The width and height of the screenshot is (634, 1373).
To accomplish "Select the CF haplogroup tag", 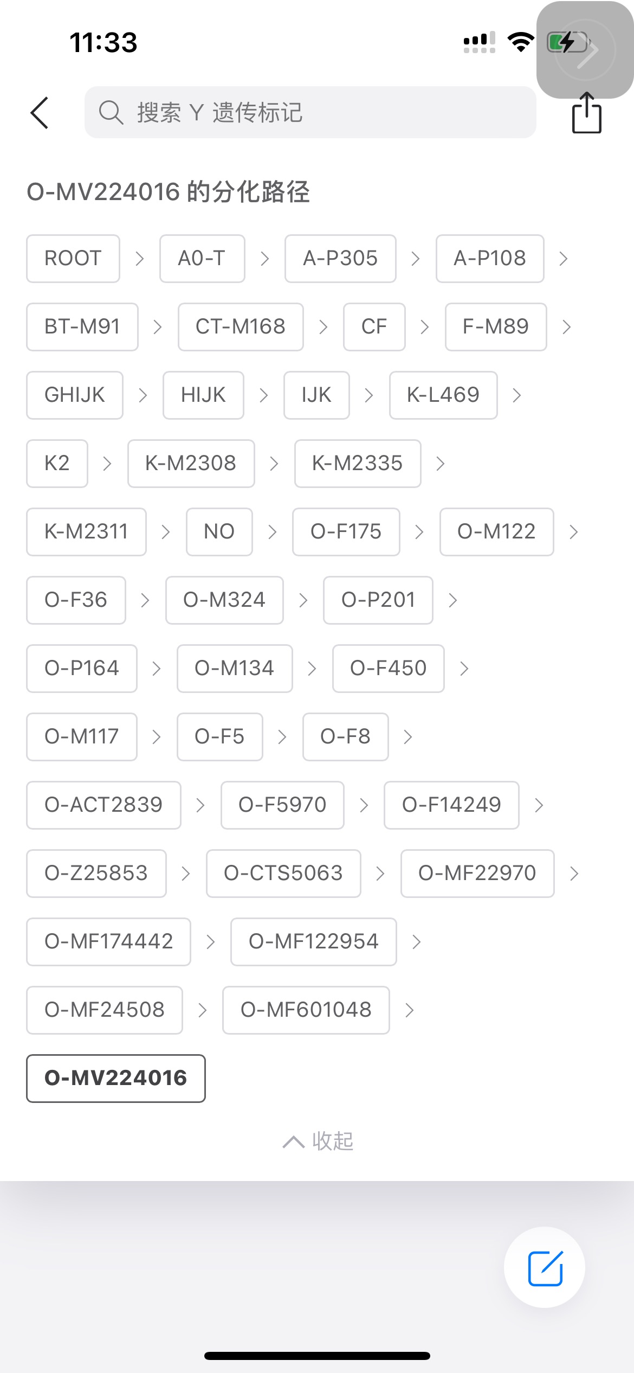I will (x=374, y=327).
